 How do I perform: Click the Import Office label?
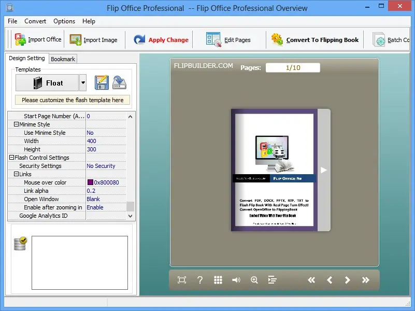45,39
